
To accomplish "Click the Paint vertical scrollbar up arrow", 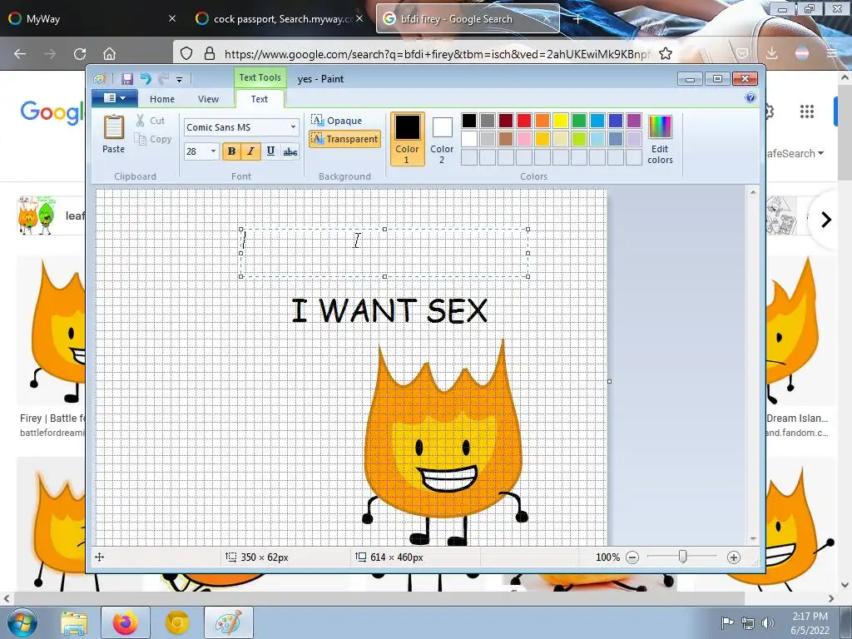I will coord(753,192).
